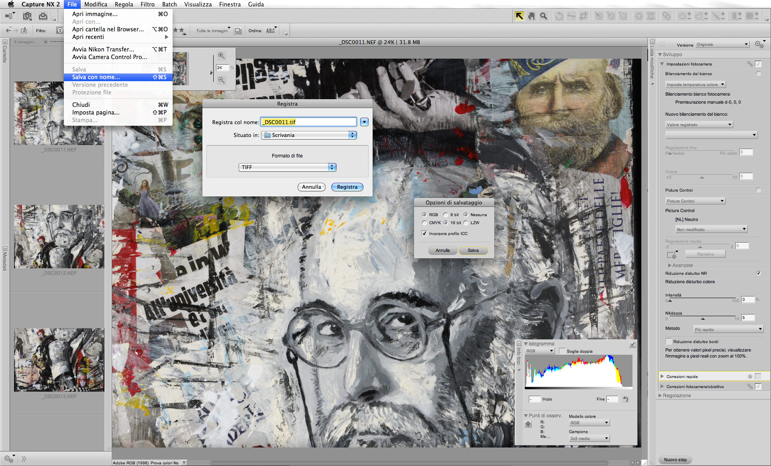The image size is (771, 466).
Task: Select the direct selection arrow tool
Action: click(519, 16)
